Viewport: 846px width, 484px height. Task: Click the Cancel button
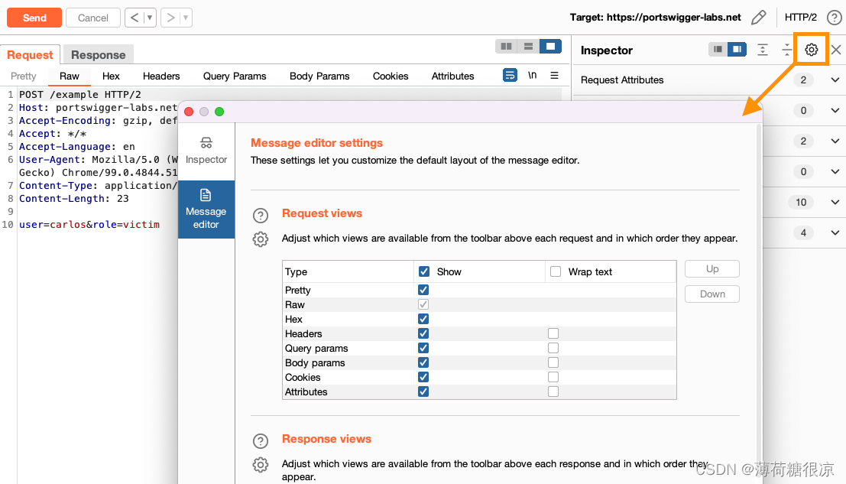92,18
